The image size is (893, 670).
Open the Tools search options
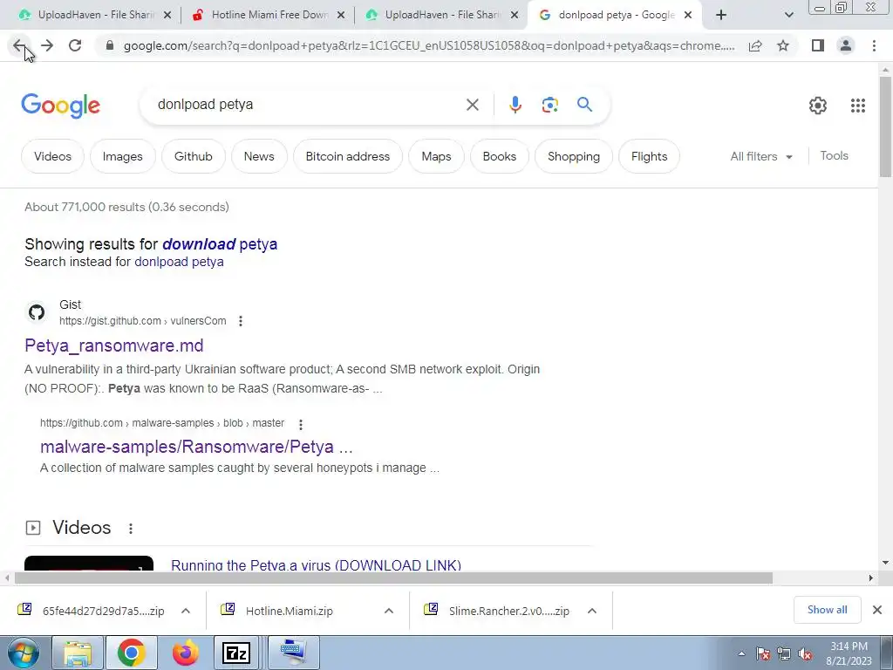click(835, 155)
